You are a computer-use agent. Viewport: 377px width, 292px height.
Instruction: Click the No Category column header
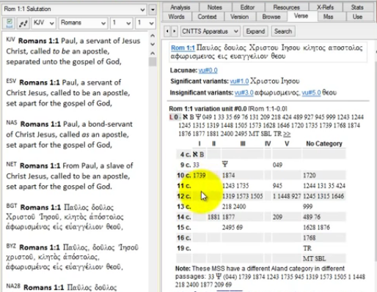click(x=324, y=143)
